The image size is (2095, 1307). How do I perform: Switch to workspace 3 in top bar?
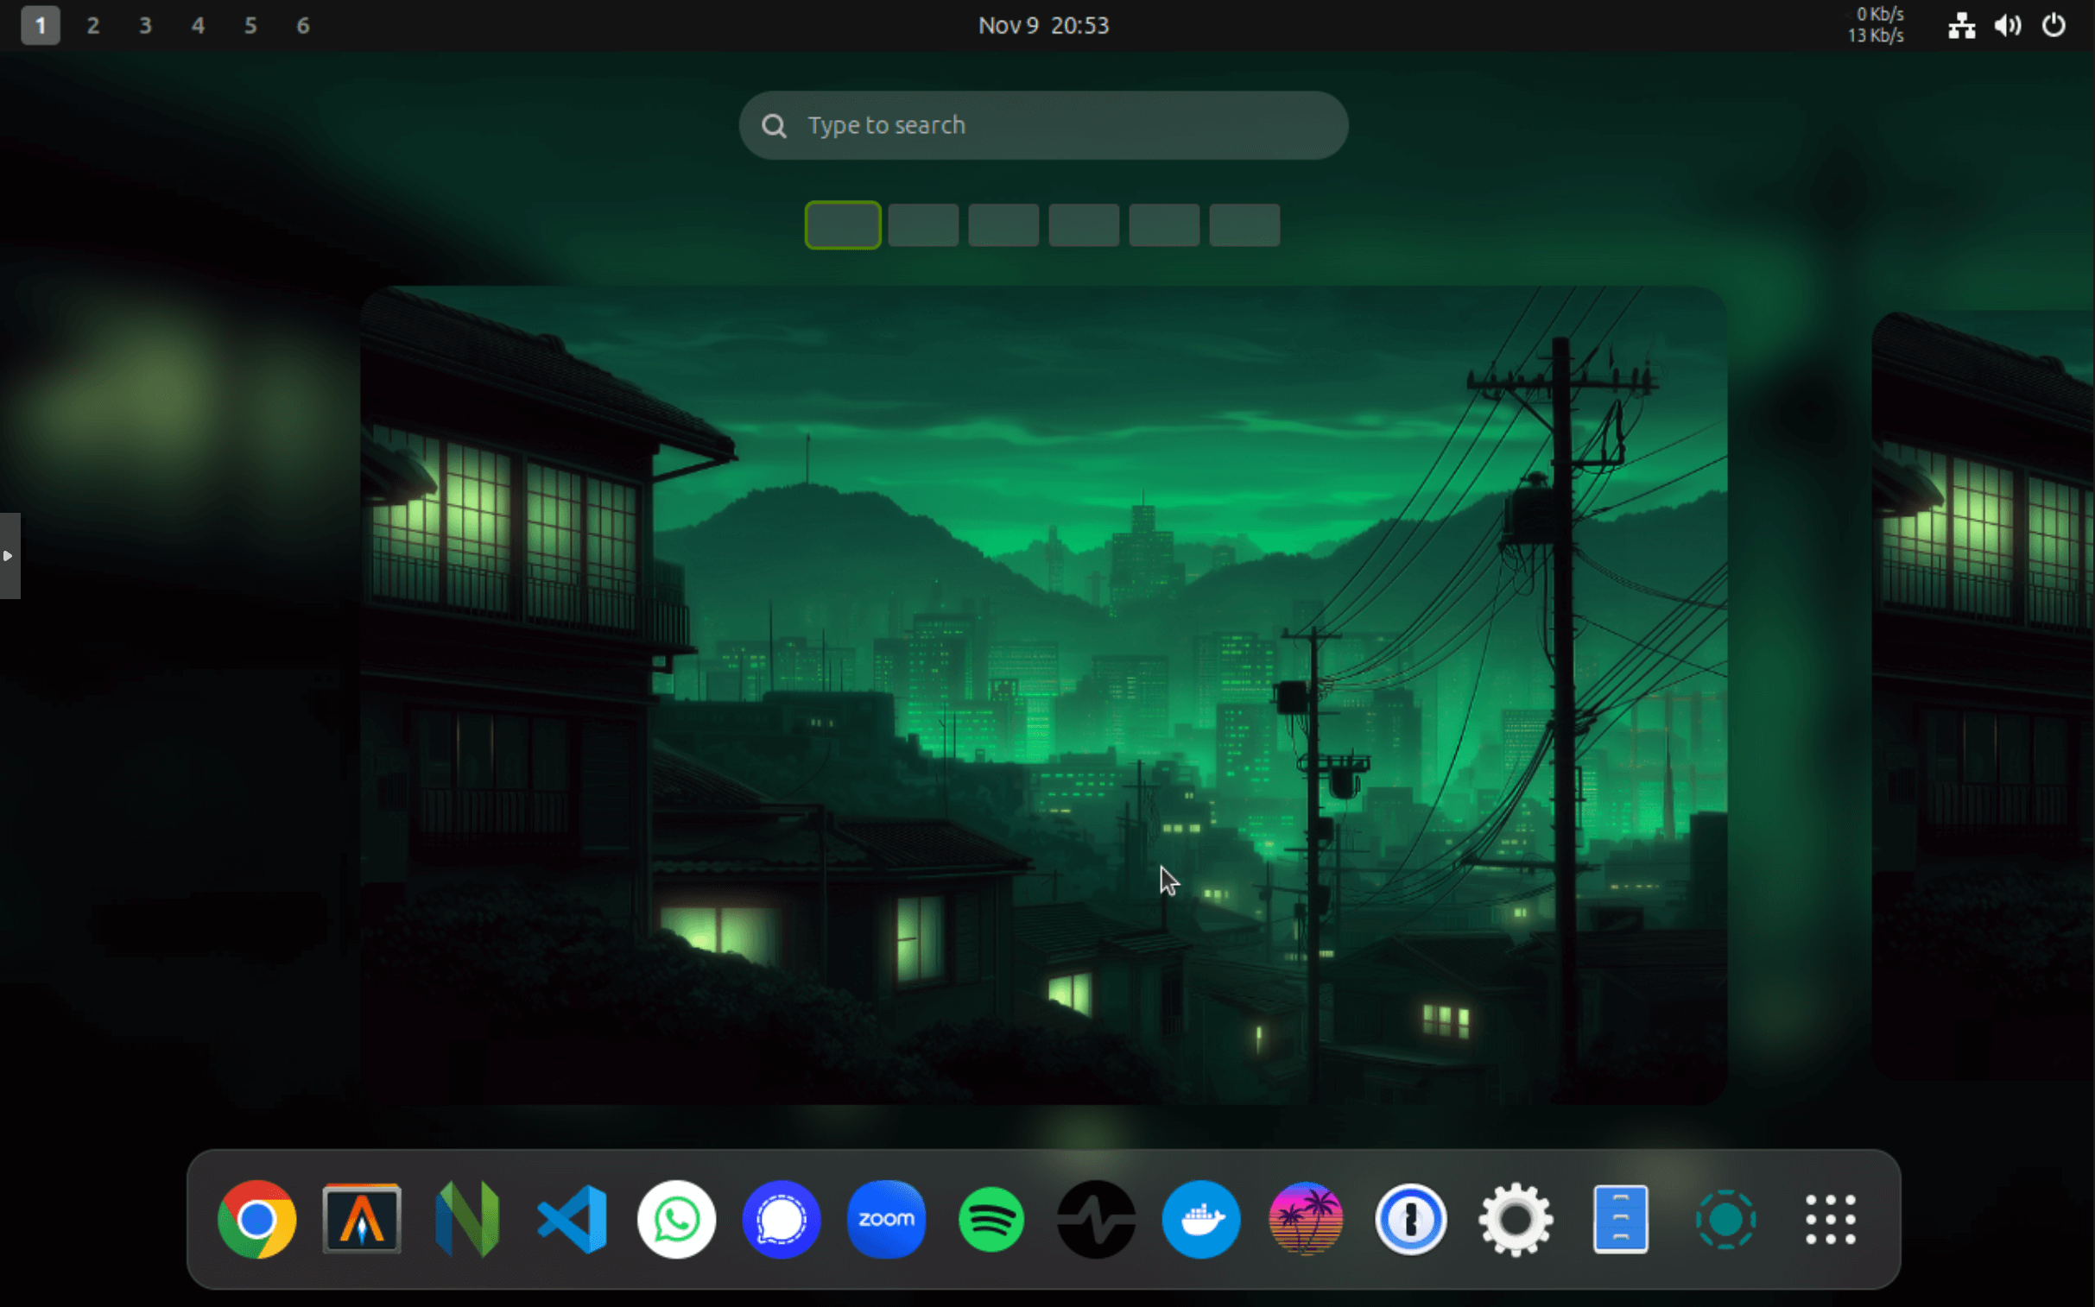coord(145,25)
